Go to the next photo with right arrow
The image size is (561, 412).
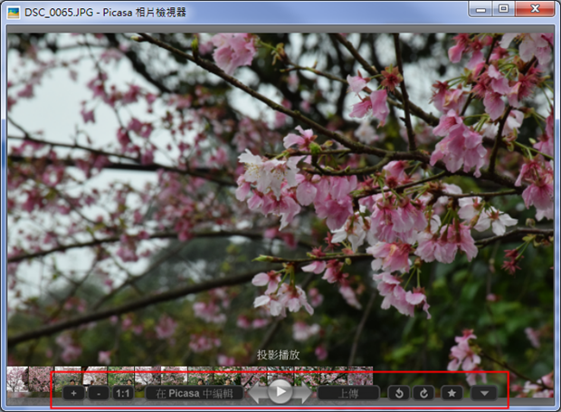pos(302,393)
